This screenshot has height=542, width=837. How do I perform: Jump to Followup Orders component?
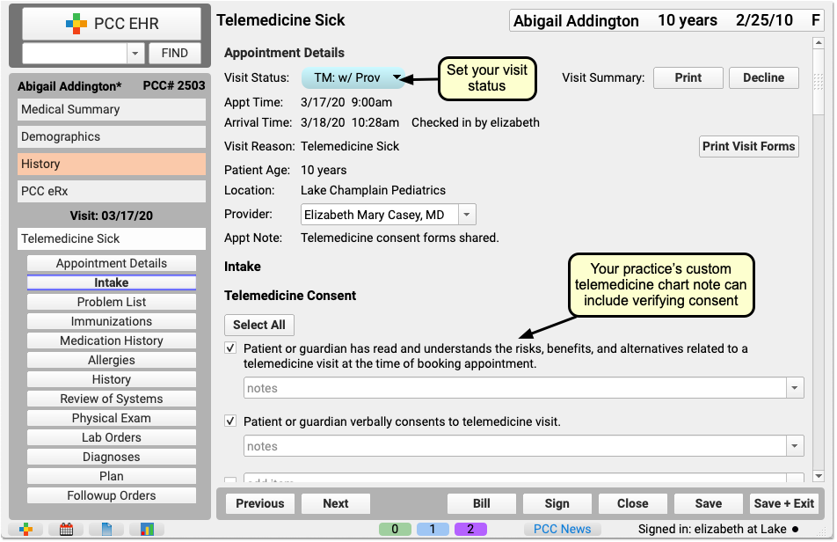[112, 495]
